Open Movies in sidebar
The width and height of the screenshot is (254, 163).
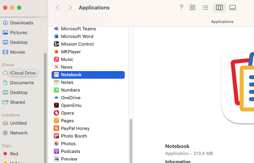point(17,52)
